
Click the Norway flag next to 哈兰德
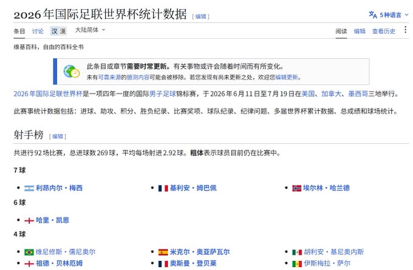297,188
